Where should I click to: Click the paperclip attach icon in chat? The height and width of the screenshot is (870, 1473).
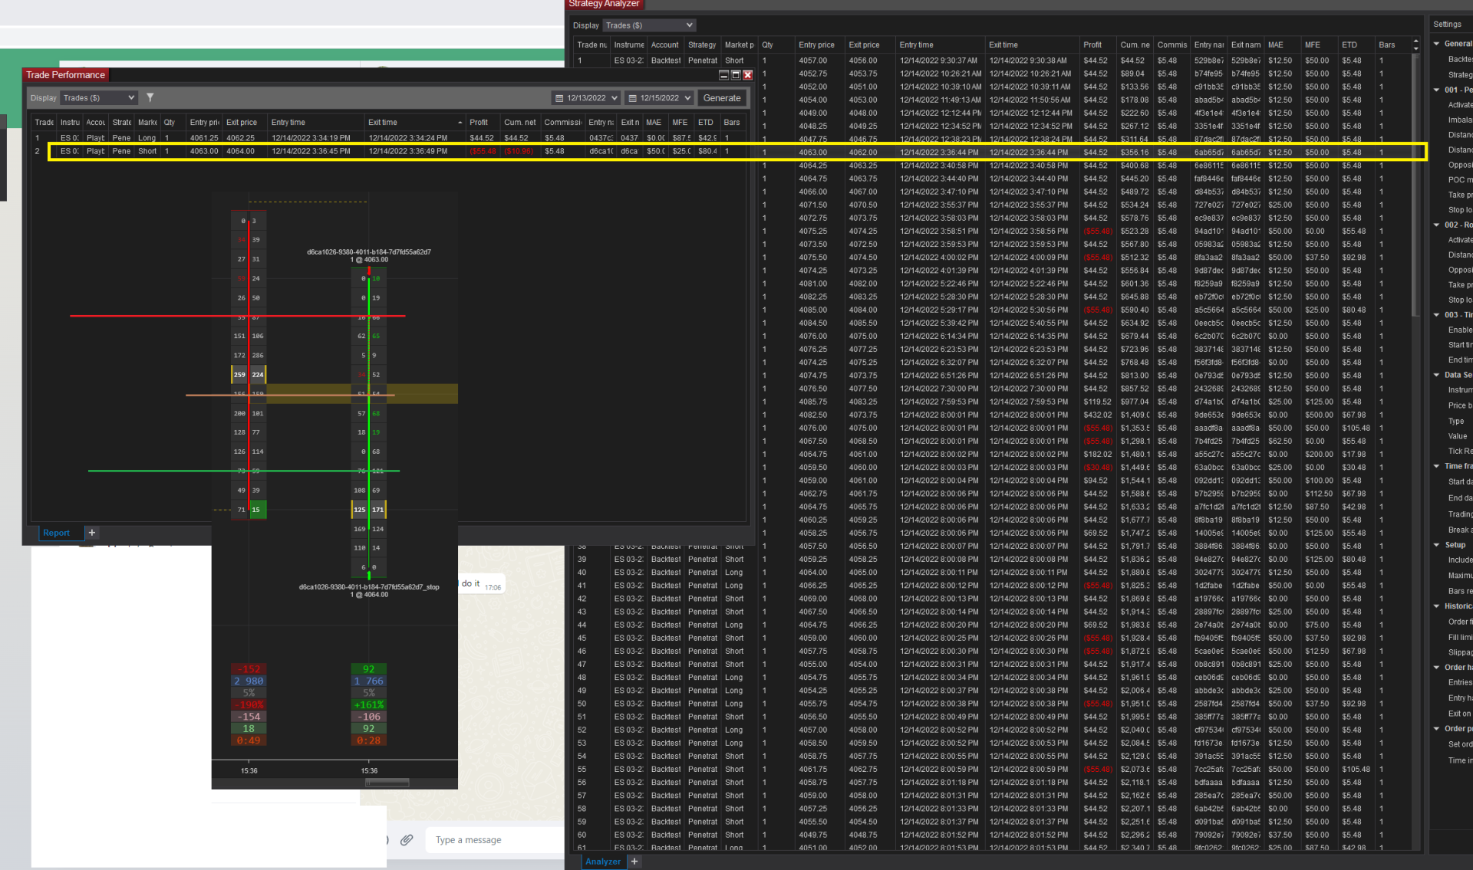coord(407,839)
